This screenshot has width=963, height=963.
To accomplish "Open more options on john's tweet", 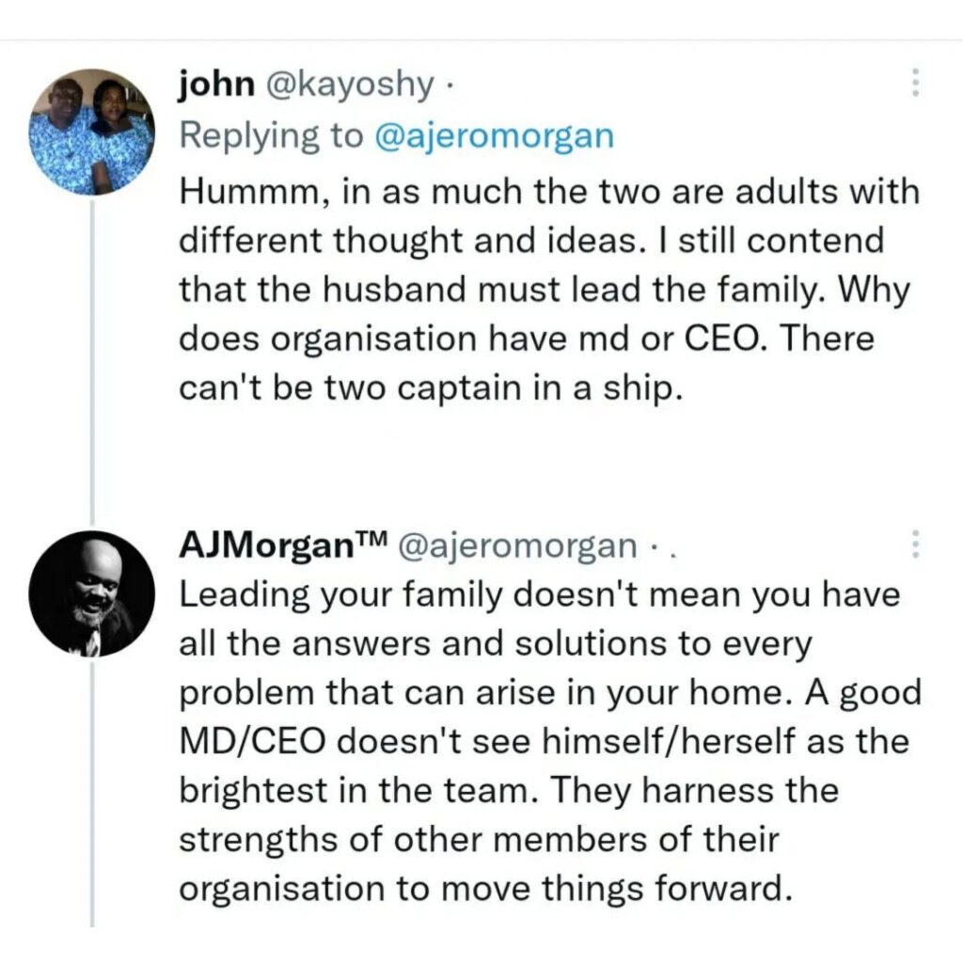I will coord(915,85).
